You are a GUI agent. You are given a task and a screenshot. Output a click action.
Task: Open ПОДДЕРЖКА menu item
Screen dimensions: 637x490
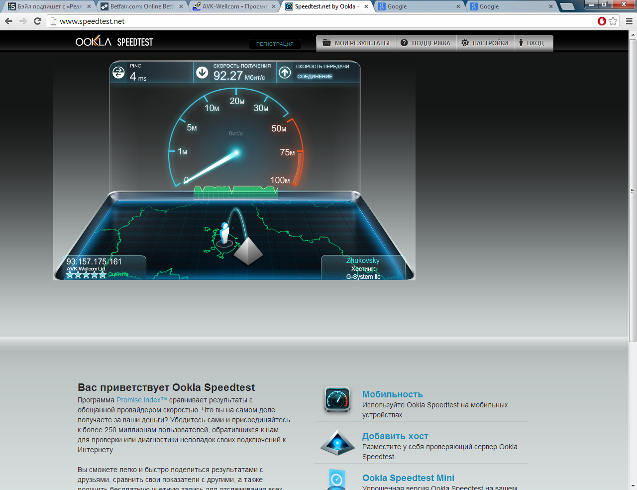(425, 43)
